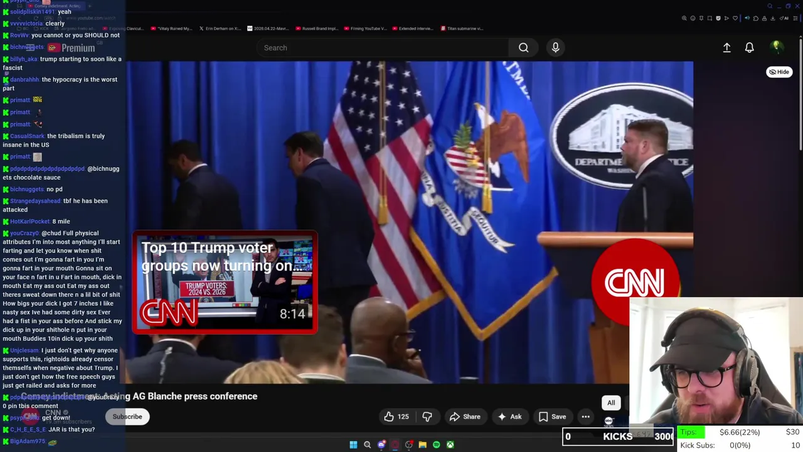Click chat username 'billyh_aka'

click(24, 59)
